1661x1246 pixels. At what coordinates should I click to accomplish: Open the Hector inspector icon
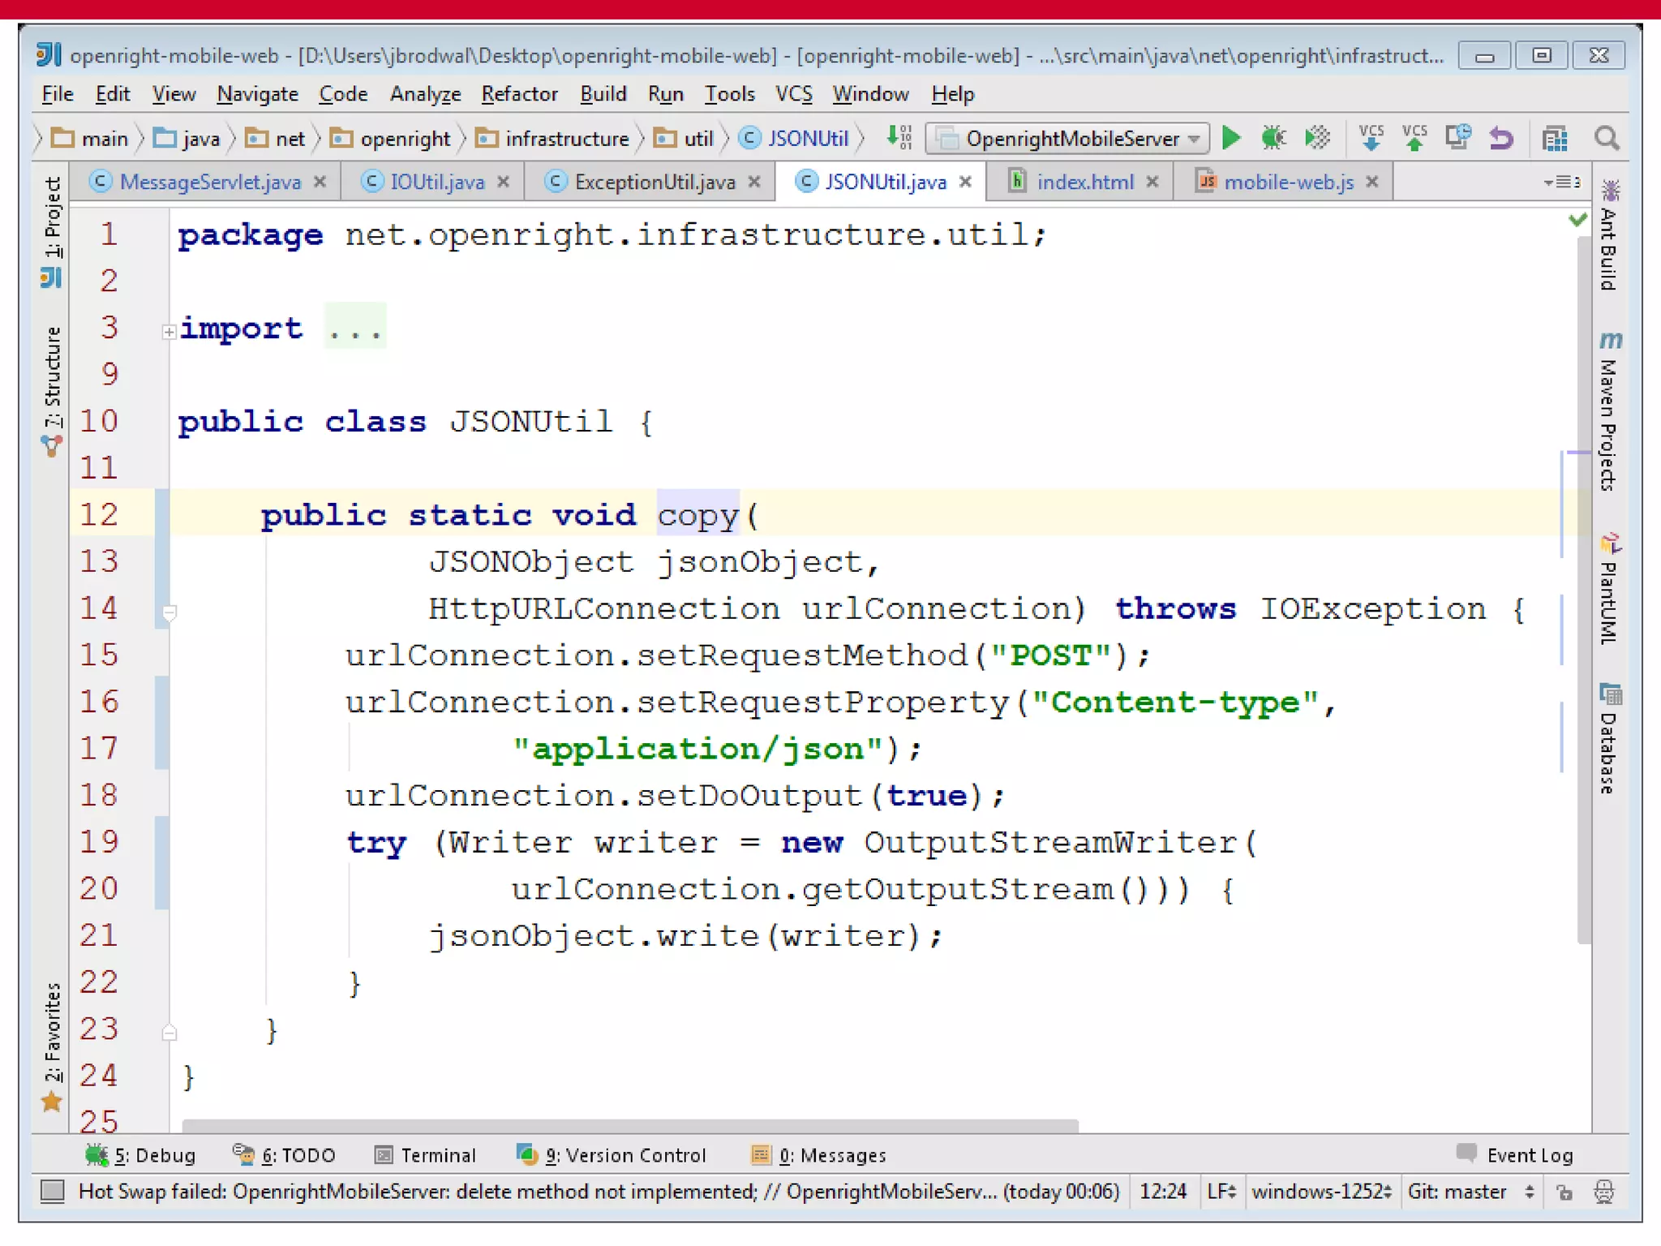point(1603,1192)
